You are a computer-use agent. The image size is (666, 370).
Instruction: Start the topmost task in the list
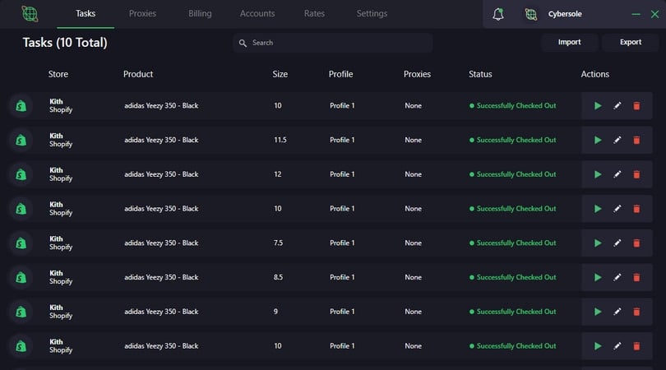(598, 106)
